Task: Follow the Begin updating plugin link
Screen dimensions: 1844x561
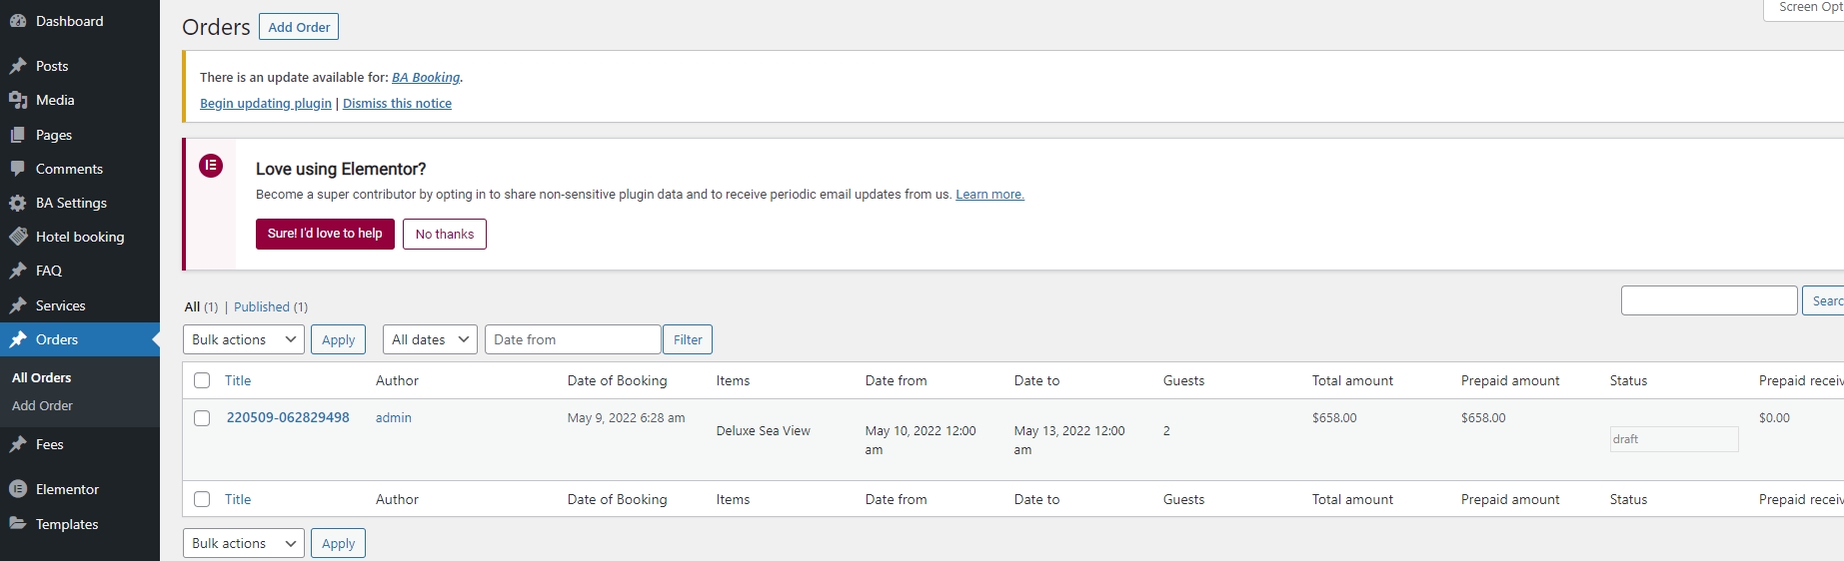Action: coord(266,104)
